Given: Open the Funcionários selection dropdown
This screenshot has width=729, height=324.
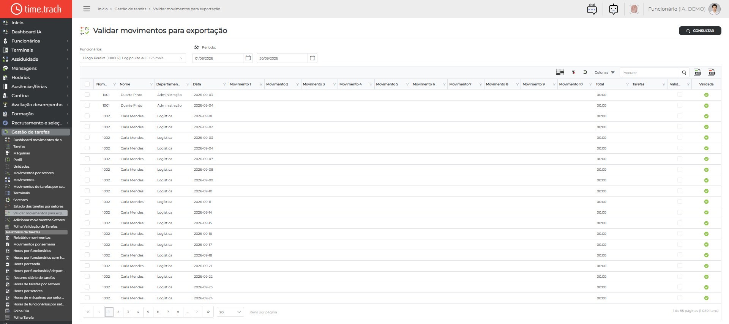Looking at the screenshot, I should (x=133, y=58).
